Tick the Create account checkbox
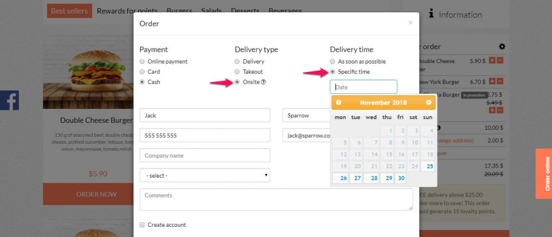 click(x=142, y=225)
